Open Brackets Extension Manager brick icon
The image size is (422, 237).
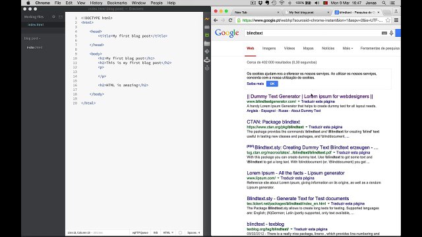206,27
